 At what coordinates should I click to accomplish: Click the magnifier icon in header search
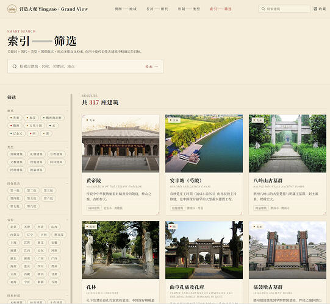pos(263,9)
